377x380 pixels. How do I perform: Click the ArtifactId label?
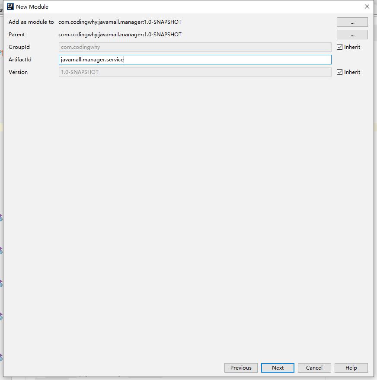[x=20, y=60]
